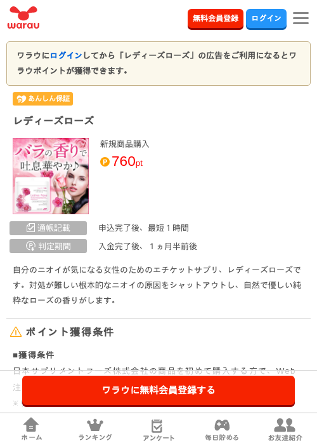This screenshot has height=445, width=317.
Task: Click the レディーズローズ title text
Action: pos(54,121)
